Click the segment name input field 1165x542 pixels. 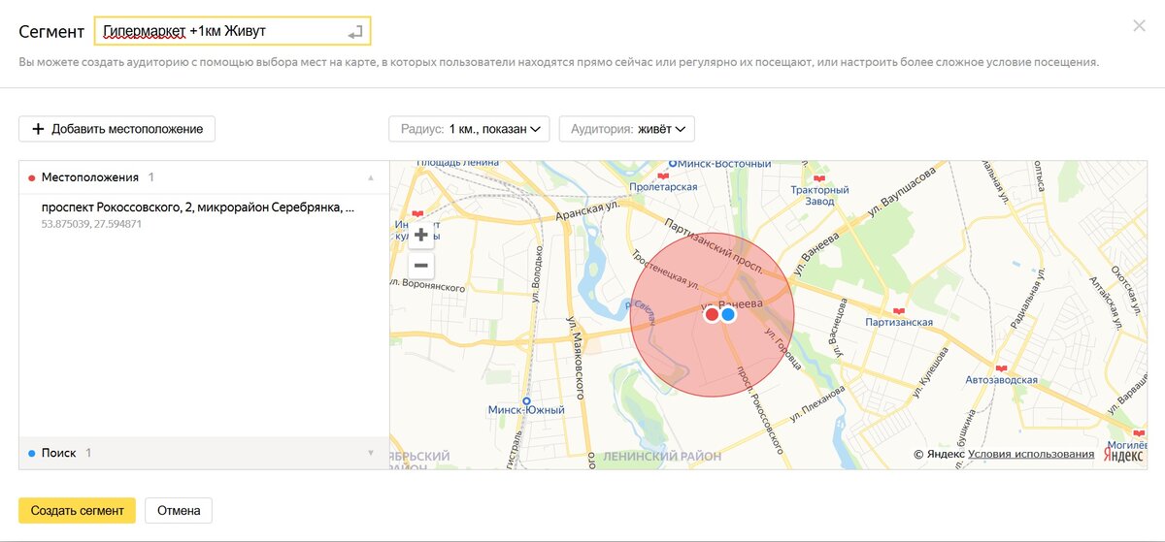tap(232, 31)
